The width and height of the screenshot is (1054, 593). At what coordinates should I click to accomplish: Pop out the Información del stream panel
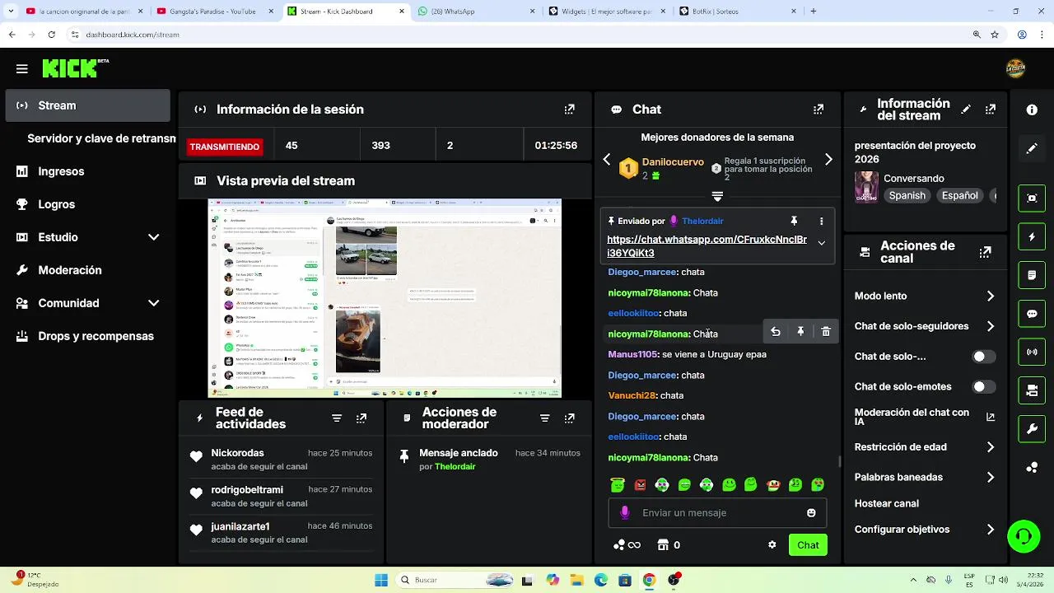pos(991,109)
